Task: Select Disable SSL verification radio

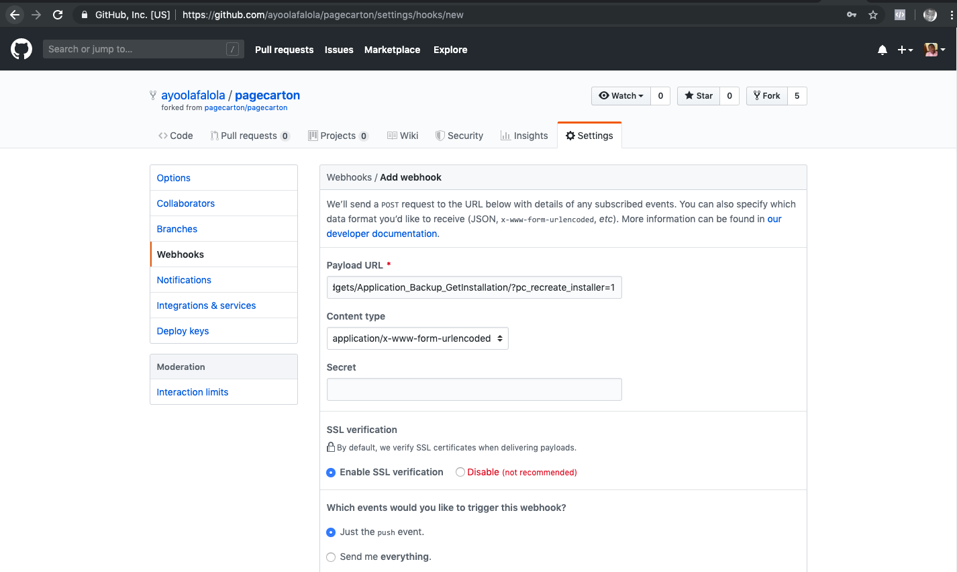Action: point(460,472)
